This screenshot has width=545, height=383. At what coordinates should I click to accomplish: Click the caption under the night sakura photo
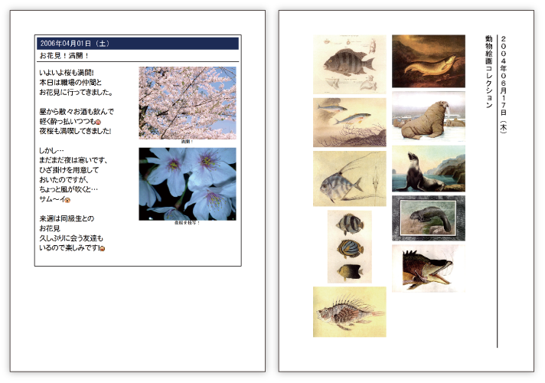187,223
